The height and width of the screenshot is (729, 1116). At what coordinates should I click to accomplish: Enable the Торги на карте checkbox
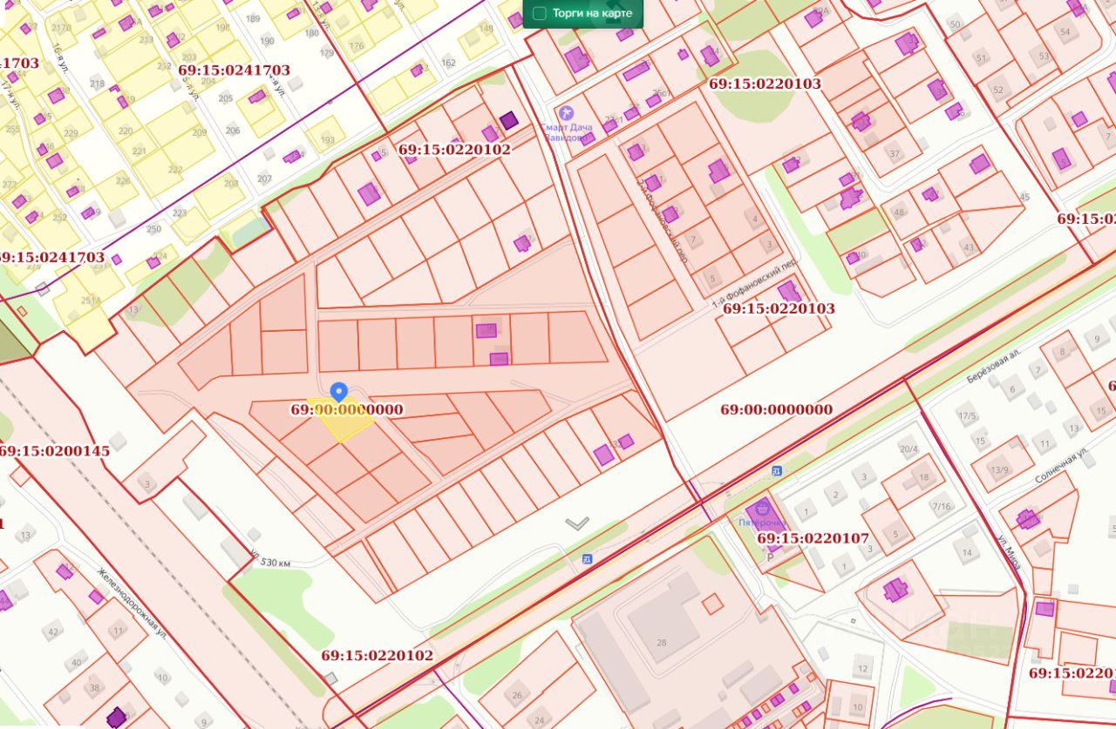tap(540, 13)
